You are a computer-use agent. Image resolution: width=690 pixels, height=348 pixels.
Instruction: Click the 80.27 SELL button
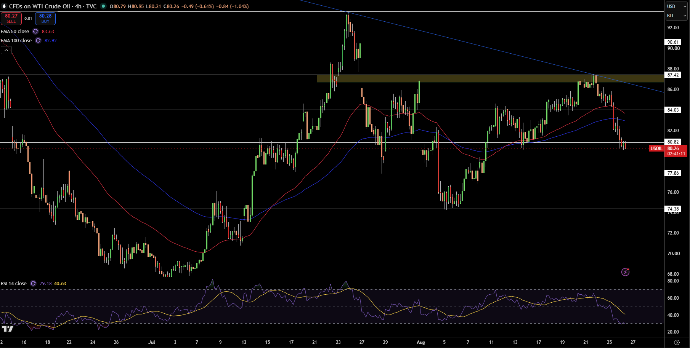(x=11, y=18)
